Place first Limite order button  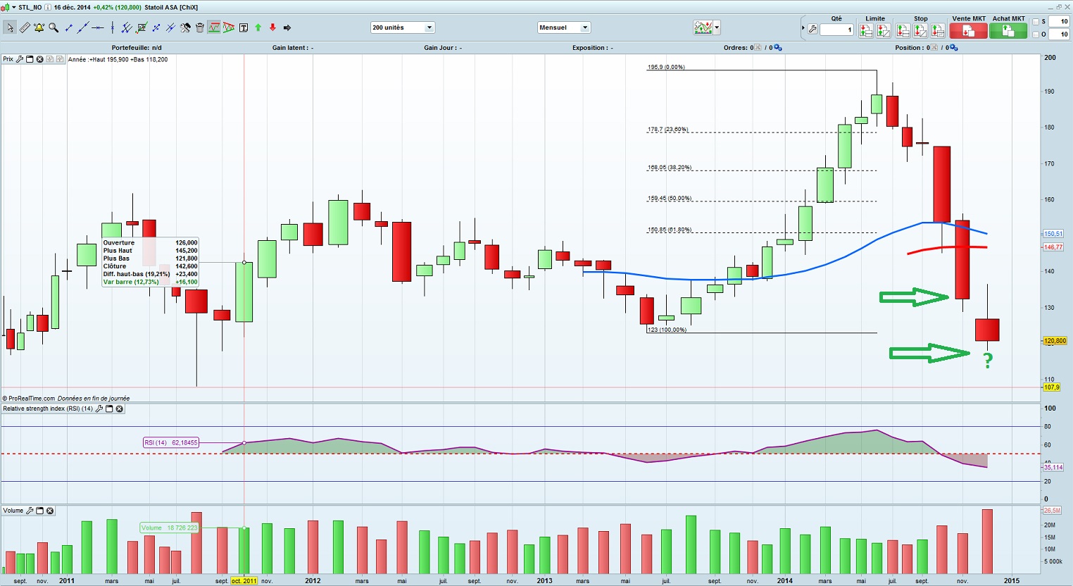[x=866, y=30]
